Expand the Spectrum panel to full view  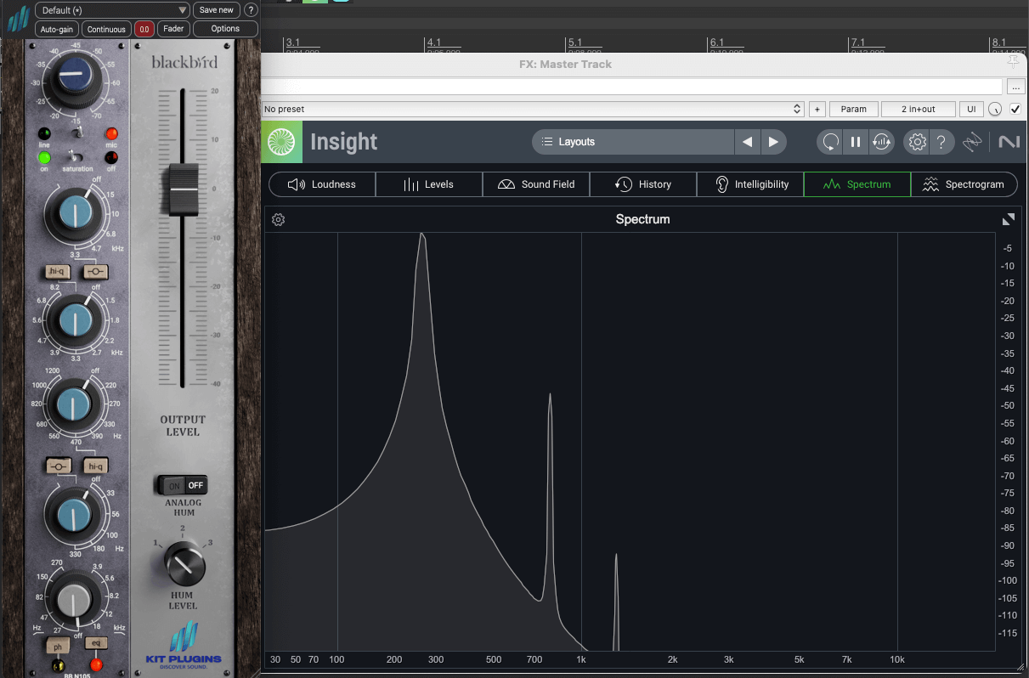point(1008,219)
